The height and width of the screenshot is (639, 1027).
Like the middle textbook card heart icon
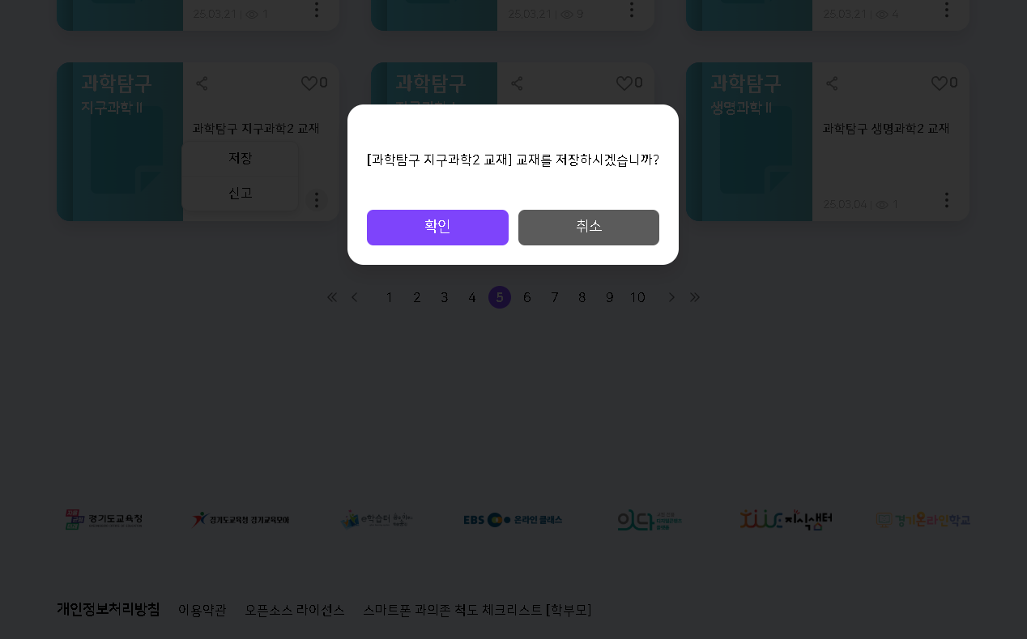tap(624, 83)
